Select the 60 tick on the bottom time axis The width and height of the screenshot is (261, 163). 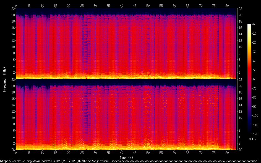[x=174, y=153]
